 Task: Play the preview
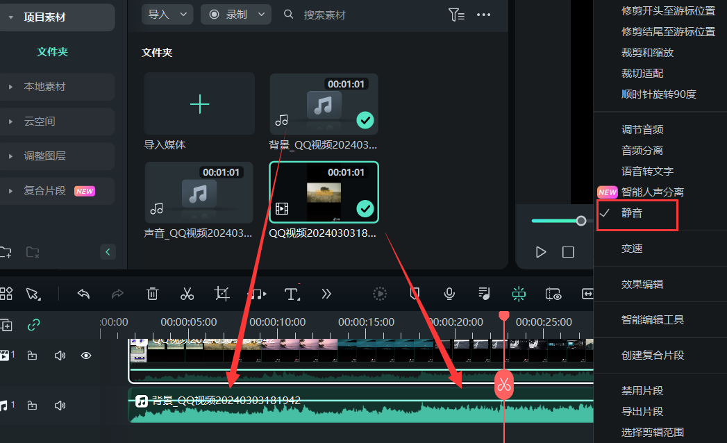[x=541, y=252]
